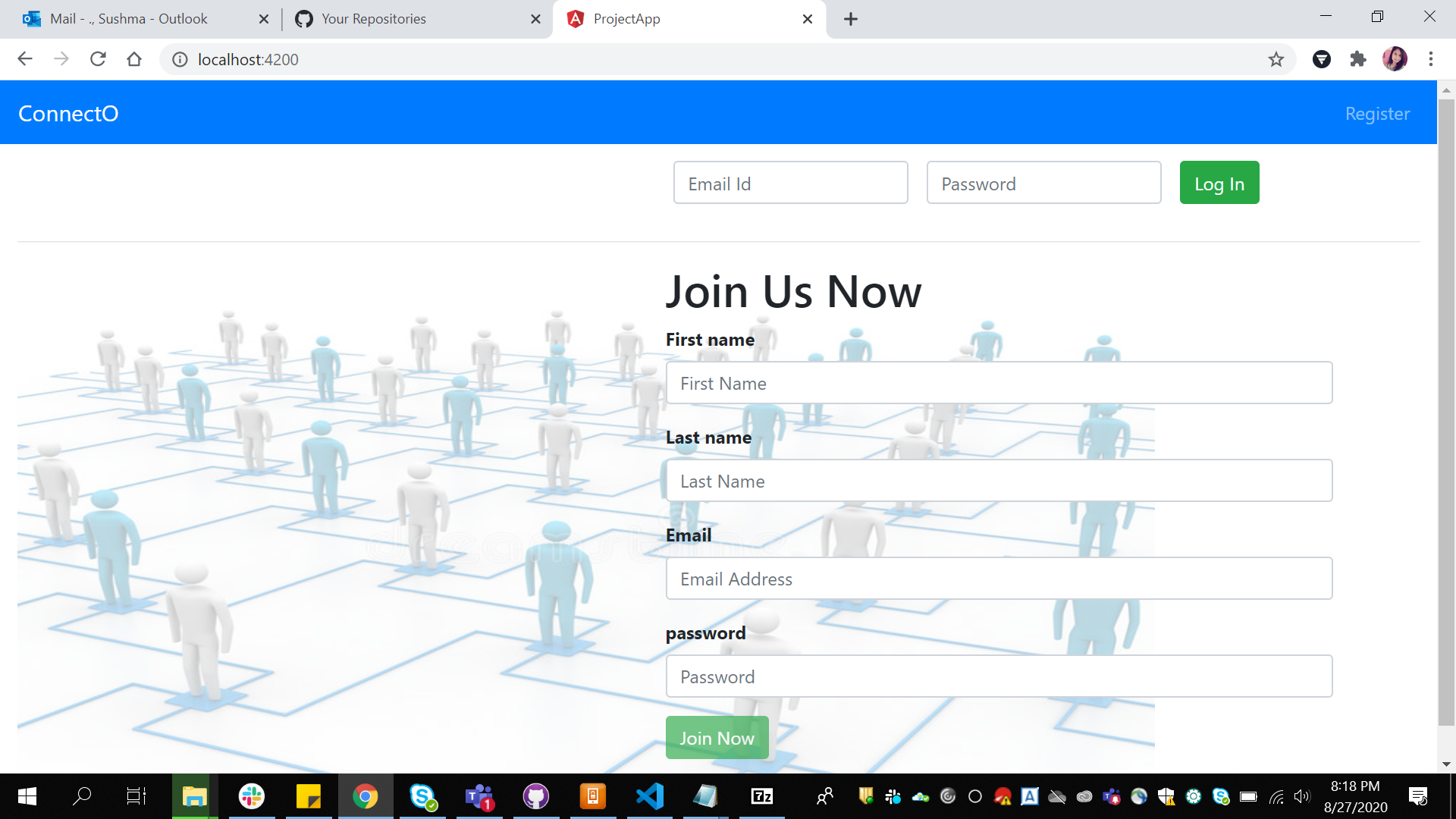Click the Join Now button
Viewport: 1456px width, 819px height.
pyautogui.click(x=717, y=738)
